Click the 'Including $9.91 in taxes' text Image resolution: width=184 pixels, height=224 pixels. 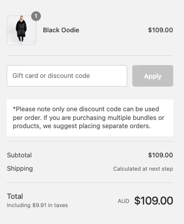point(37,205)
